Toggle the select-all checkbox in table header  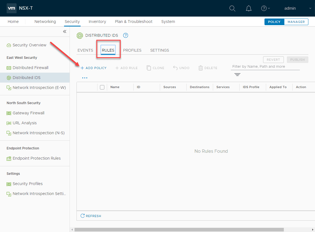pyautogui.click(x=102, y=87)
